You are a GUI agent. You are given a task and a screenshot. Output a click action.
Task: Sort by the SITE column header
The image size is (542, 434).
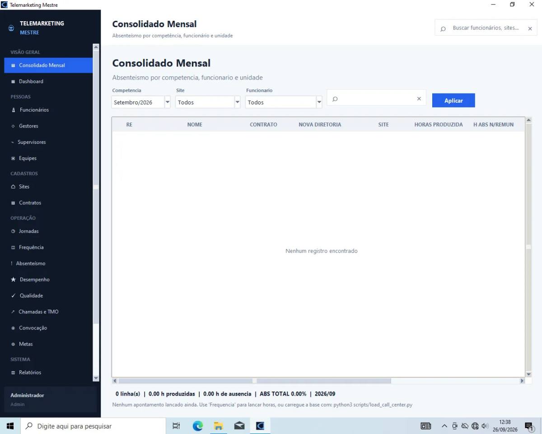383,124
